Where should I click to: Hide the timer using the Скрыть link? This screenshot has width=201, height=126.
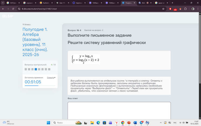click(51, 78)
